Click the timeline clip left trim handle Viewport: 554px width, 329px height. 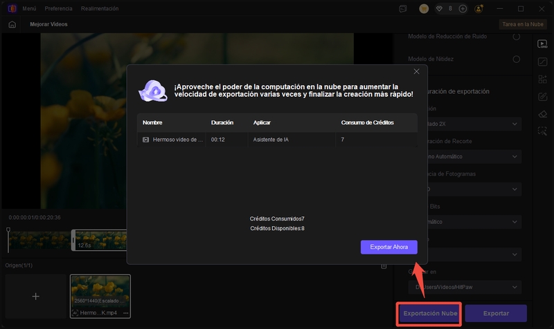click(x=73, y=240)
